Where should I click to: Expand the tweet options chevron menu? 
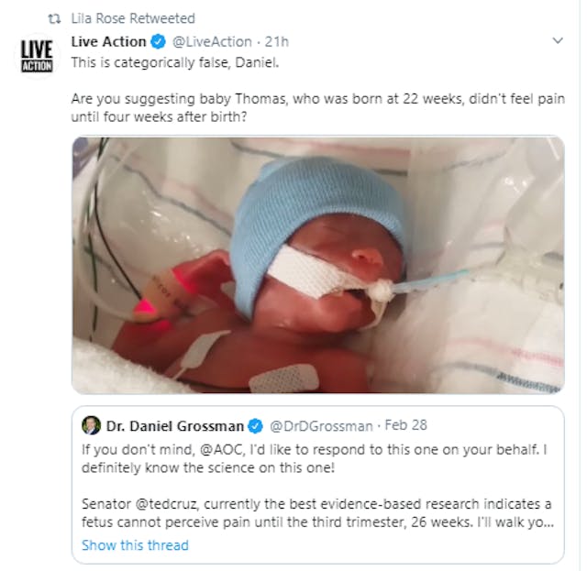tap(558, 42)
